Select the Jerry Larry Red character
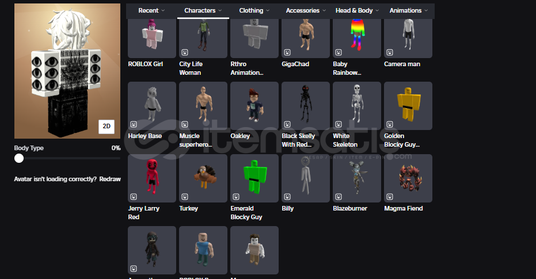Viewport: 536px width, 279px height. coord(152,178)
